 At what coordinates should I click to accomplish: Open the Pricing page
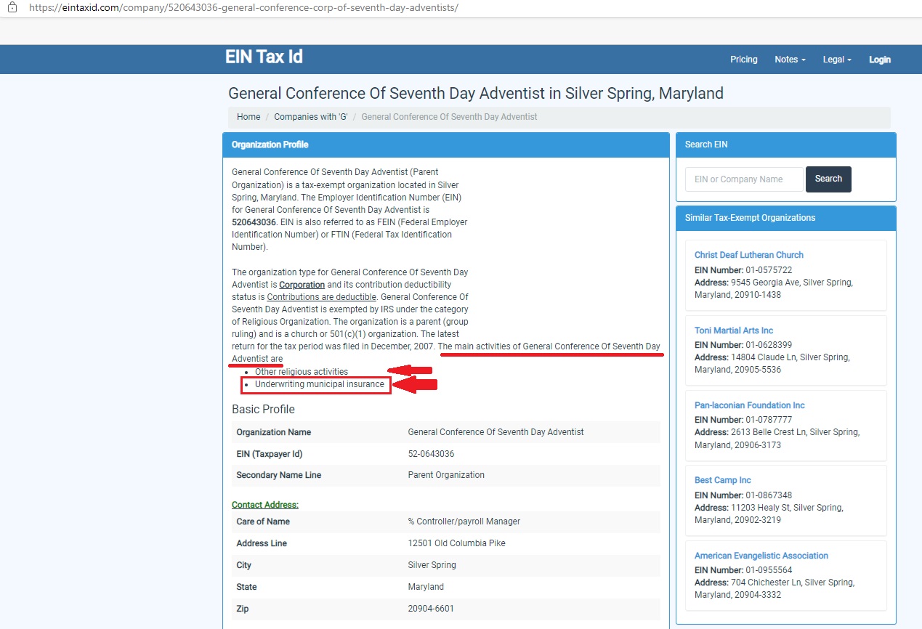[x=743, y=60]
